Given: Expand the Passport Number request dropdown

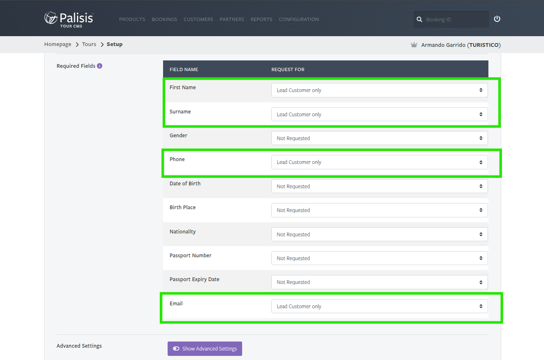Looking at the screenshot, I should click(379, 258).
